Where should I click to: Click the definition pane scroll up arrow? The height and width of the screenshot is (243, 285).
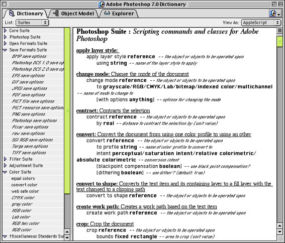point(280,226)
